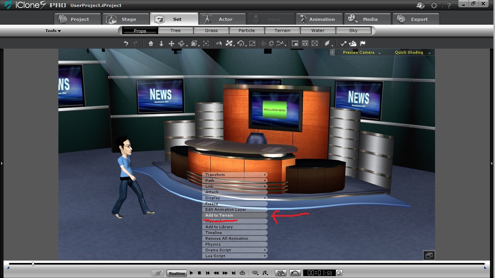Click the Home view icon
Viewport: 495px width, 278px height.
coord(151,43)
